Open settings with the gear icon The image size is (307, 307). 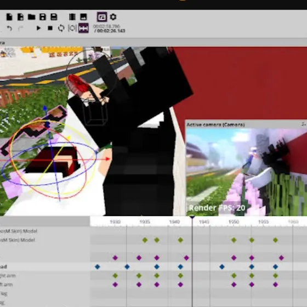pos(113,17)
